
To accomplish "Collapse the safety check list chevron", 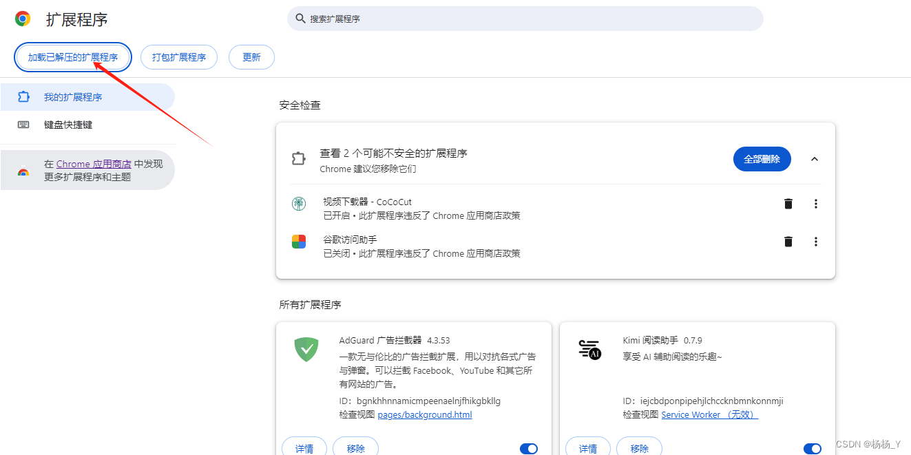I will (x=815, y=159).
